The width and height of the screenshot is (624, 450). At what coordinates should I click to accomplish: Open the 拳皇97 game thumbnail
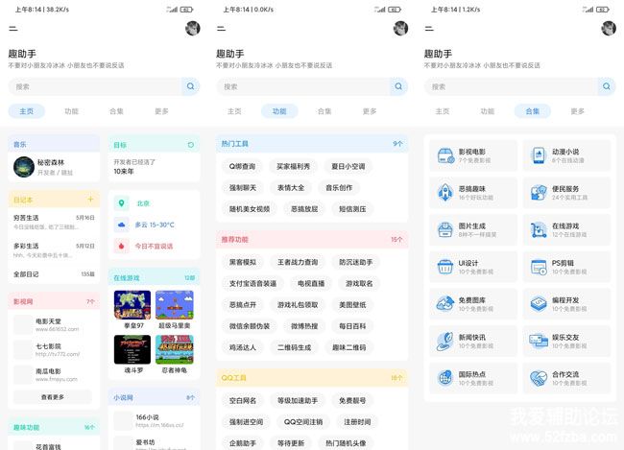[132, 305]
